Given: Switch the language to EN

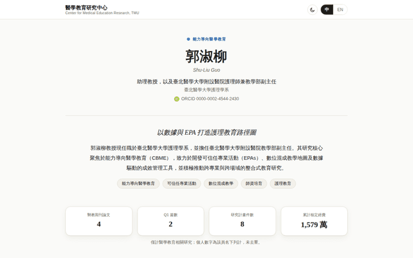Looking at the screenshot, I should (340, 10).
